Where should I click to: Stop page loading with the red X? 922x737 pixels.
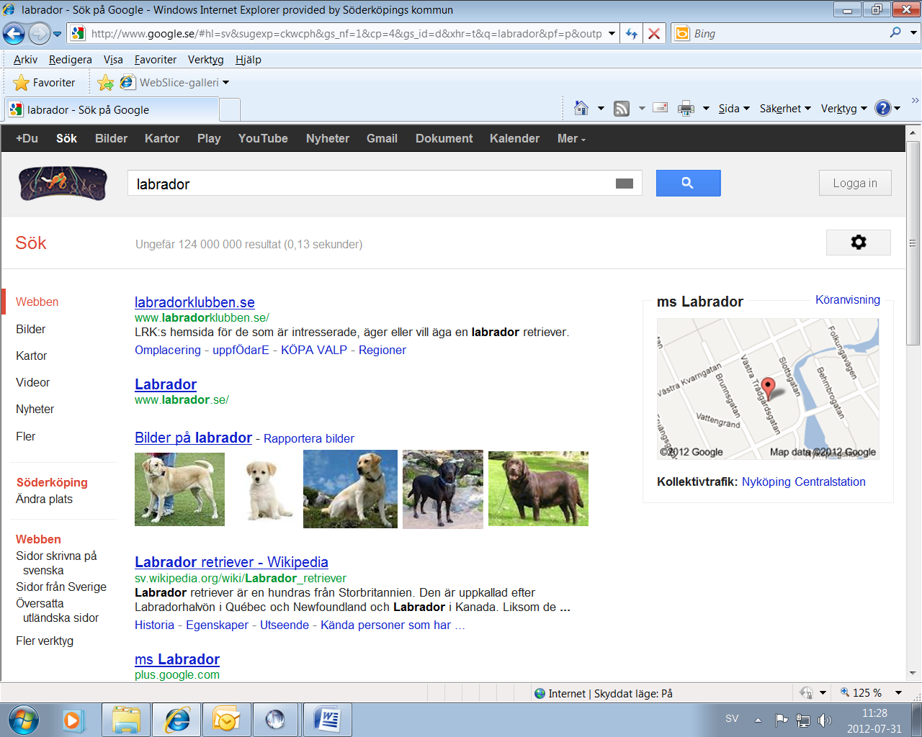coord(654,33)
